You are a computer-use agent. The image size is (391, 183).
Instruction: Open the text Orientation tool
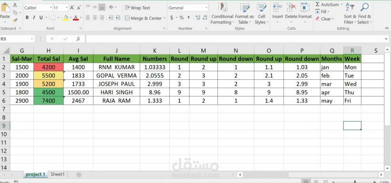111,7
